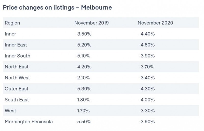Select South East's -4.00% value
Image resolution: width=204 pixels, height=131 pixels.
[147, 100]
